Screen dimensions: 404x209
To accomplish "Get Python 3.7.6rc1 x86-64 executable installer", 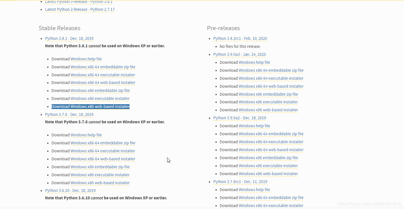I will 271,206.
